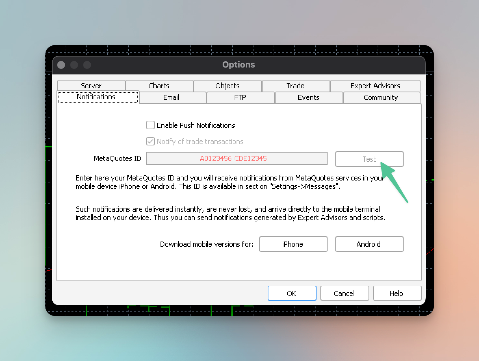Switch to the Community tab
This screenshot has width=479, height=361.
(x=381, y=97)
